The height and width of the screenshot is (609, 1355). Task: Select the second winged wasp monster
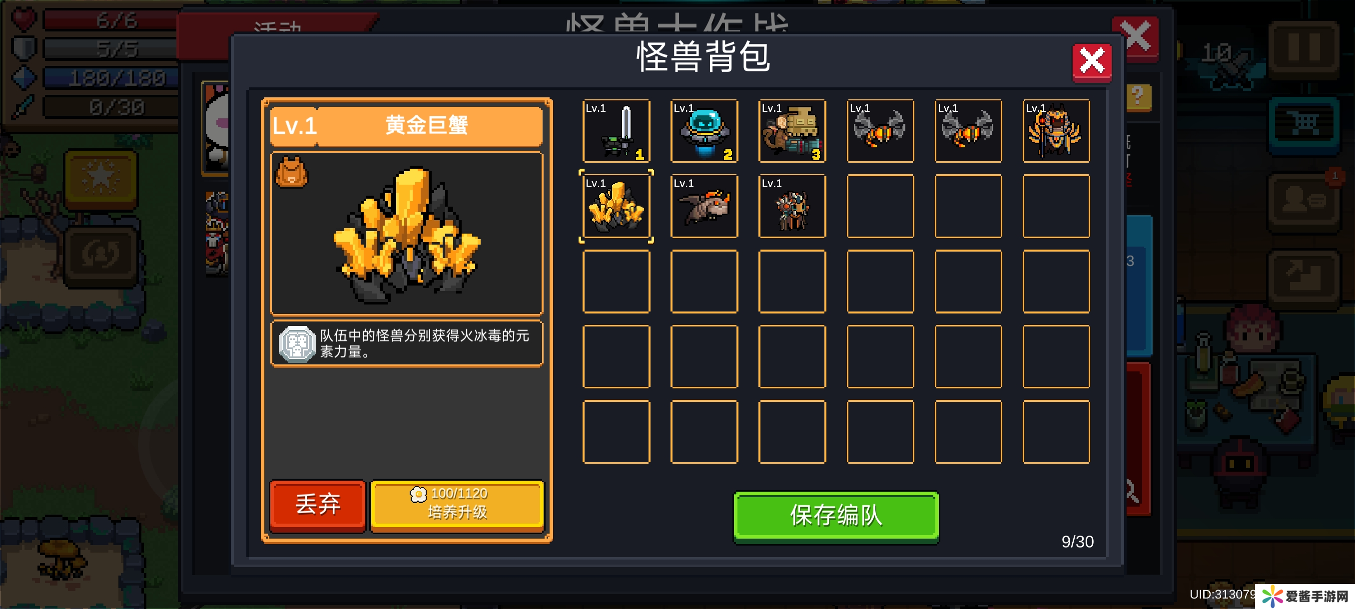click(x=968, y=131)
